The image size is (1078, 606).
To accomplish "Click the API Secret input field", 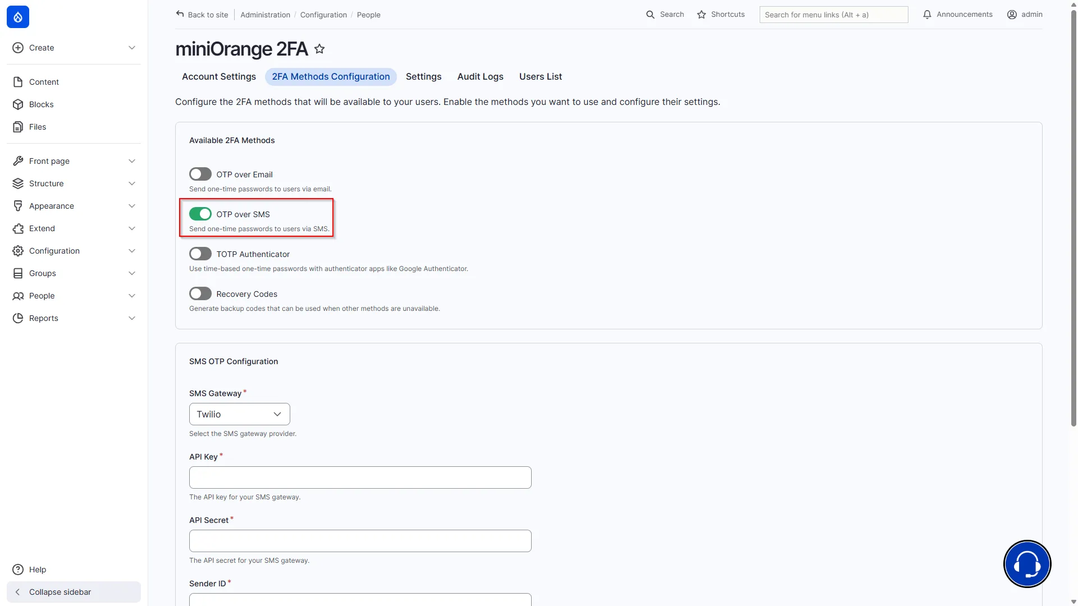I will (360, 541).
